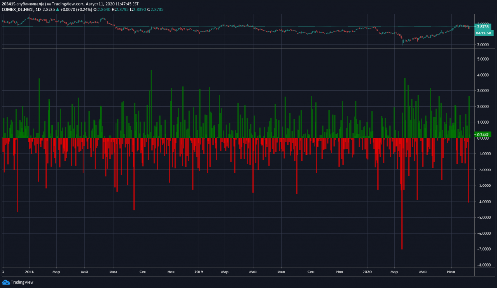Viewport: 497px width, 288px height.
Task: Click the 2019 label on time axis
Action: coord(199,272)
